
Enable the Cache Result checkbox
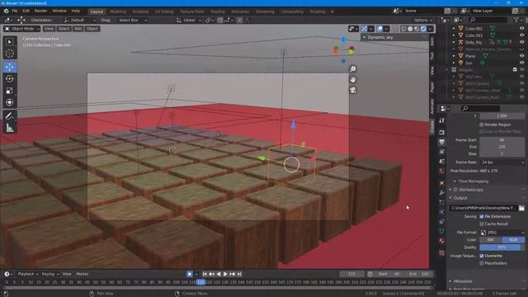coord(482,224)
